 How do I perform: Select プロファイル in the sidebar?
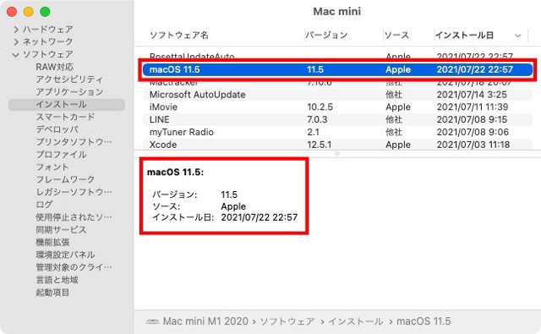click(61, 155)
